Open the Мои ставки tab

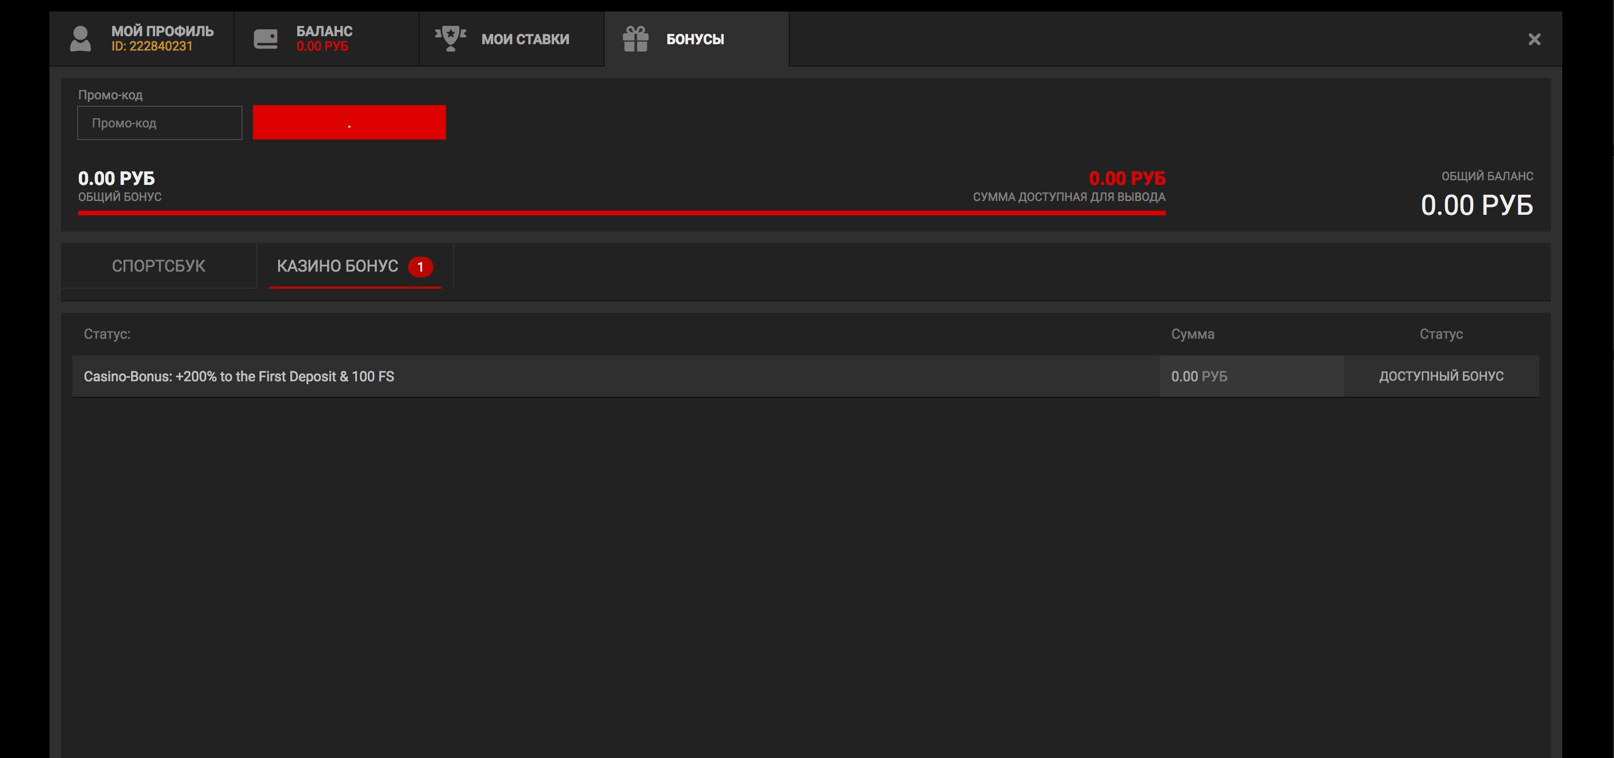tap(525, 40)
